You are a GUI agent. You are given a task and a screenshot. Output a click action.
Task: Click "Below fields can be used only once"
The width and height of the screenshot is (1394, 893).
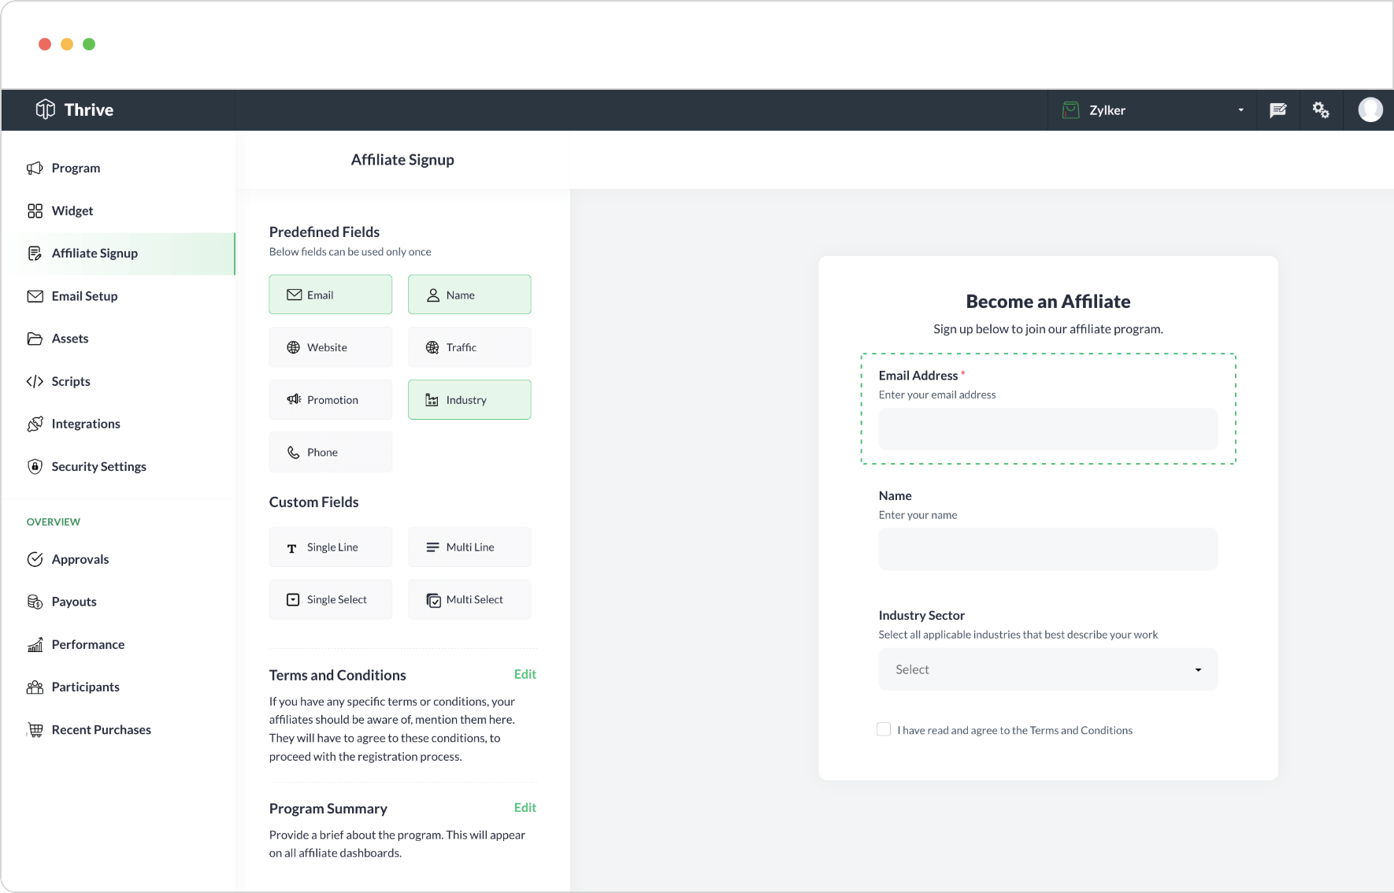[x=350, y=252]
